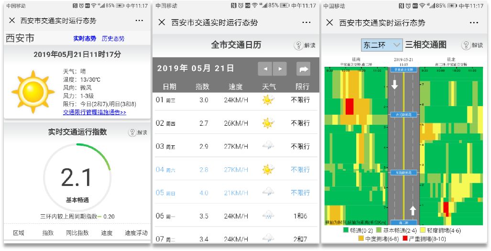Viewport: 491px width, 251px height.
Task: Select the 速度浮动 column header
Action: (x=136, y=233)
